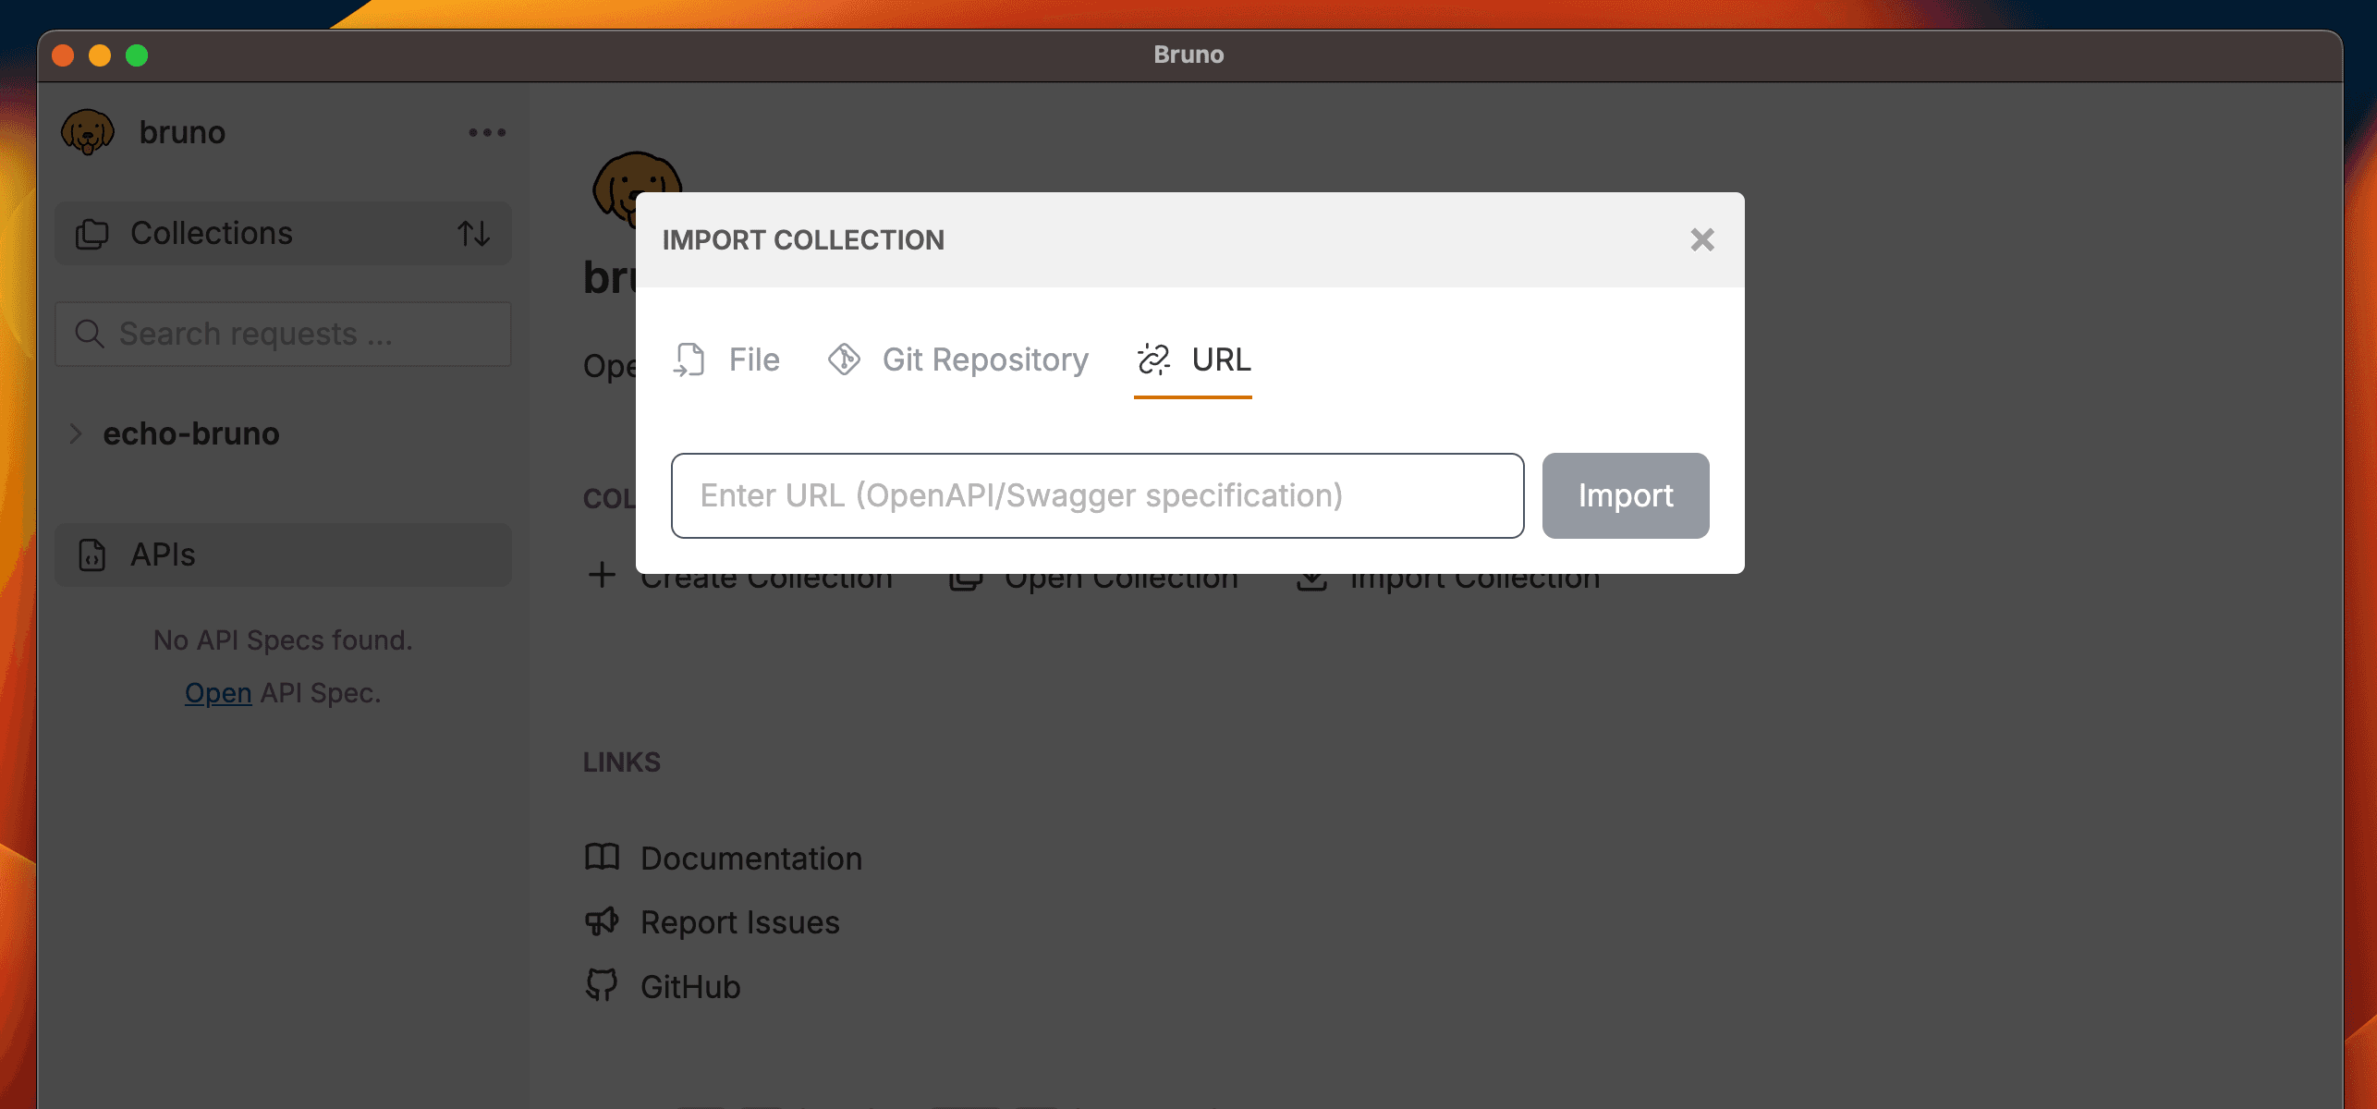
Task: Click the search magnifier icon
Action: (90, 333)
